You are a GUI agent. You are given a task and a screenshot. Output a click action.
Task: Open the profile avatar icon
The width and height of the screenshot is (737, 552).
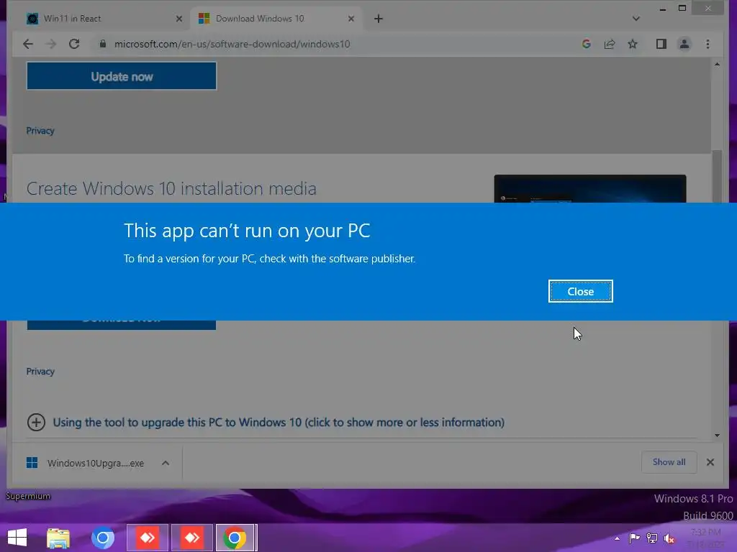pyautogui.click(x=684, y=44)
